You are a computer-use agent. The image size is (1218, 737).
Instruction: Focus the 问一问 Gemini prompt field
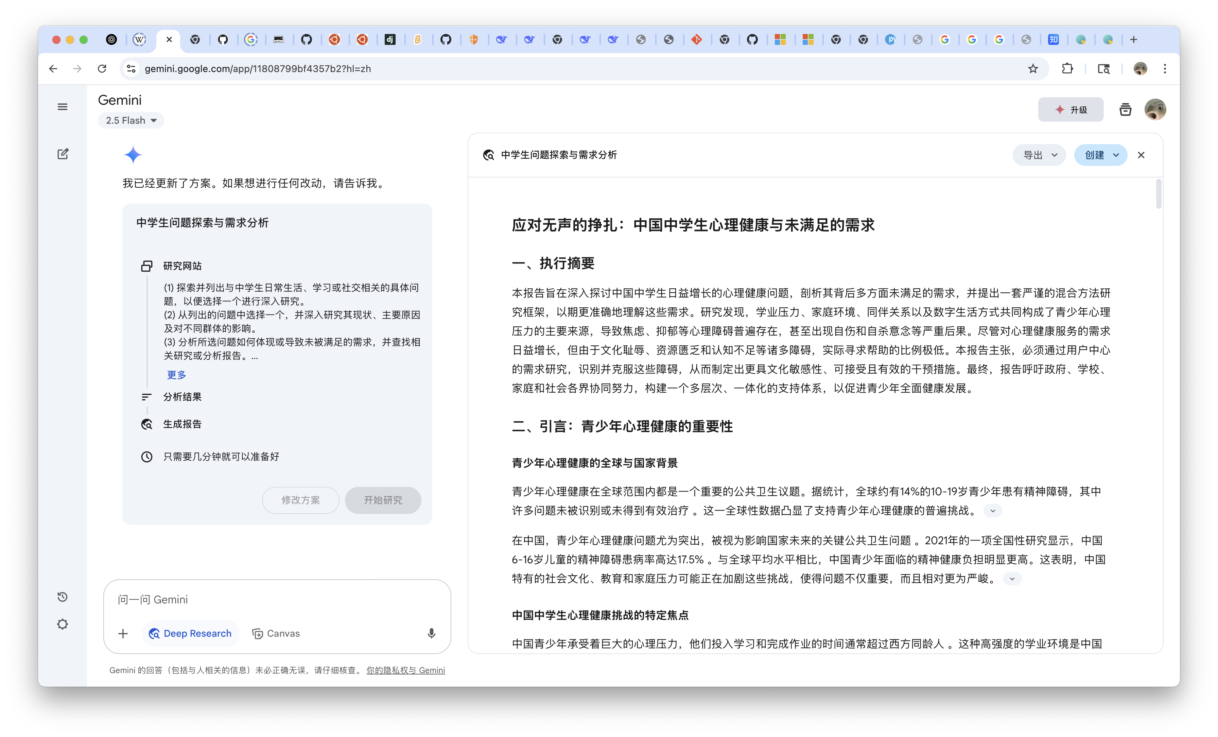pyautogui.click(x=277, y=600)
